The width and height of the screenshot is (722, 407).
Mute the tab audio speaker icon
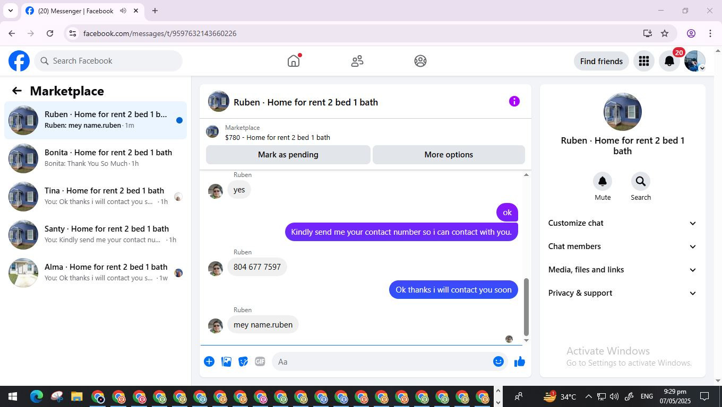click(x=123, y=11)
